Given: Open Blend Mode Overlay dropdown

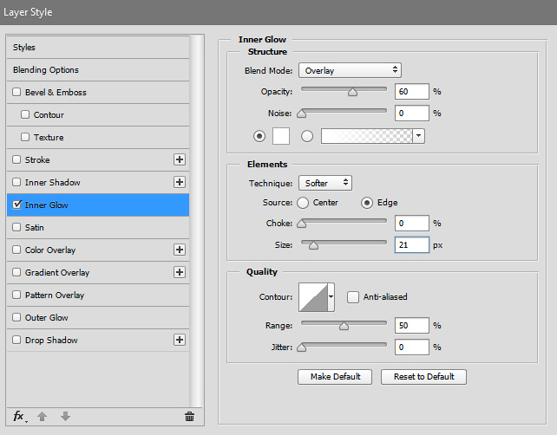Looking at the screenshot, I should coord(350,70).
